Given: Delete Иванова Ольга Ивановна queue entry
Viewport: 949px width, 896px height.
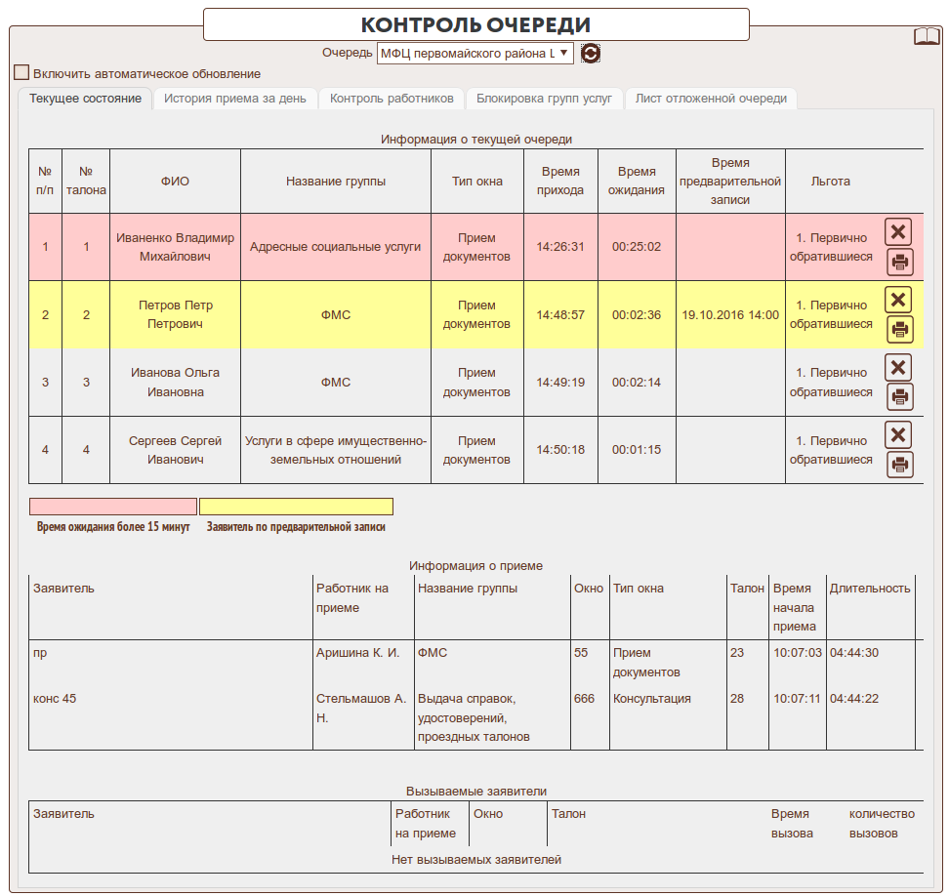Looking at the screenshot, I should (899, 367).
